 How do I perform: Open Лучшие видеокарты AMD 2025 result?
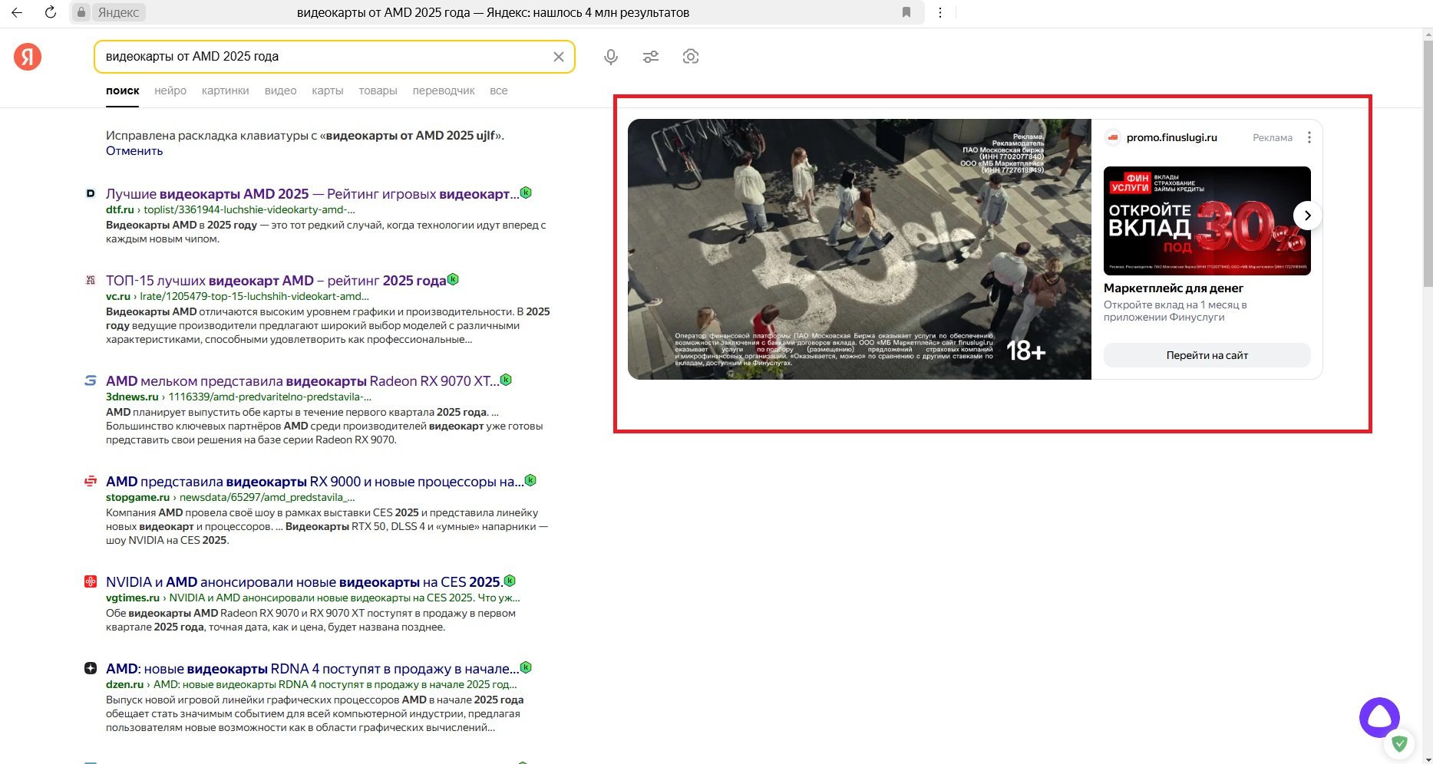click(x=312, y=194)
